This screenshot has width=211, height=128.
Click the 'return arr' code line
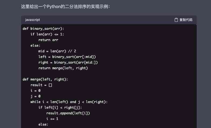pos(48,40)
